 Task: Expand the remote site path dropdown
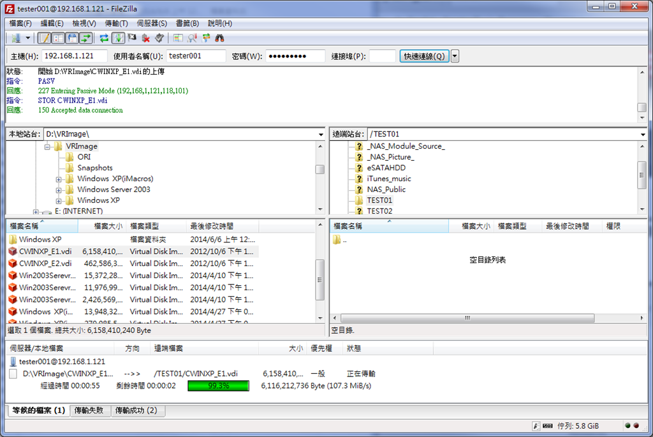point(643,134)
